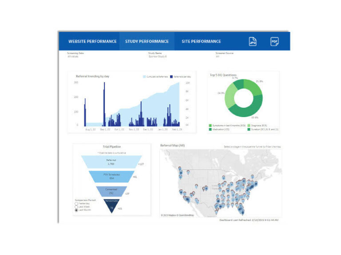This screenshot has width=341, height=255.
Task: Select the Yesterday comparison period
Action: pos(76,204)
